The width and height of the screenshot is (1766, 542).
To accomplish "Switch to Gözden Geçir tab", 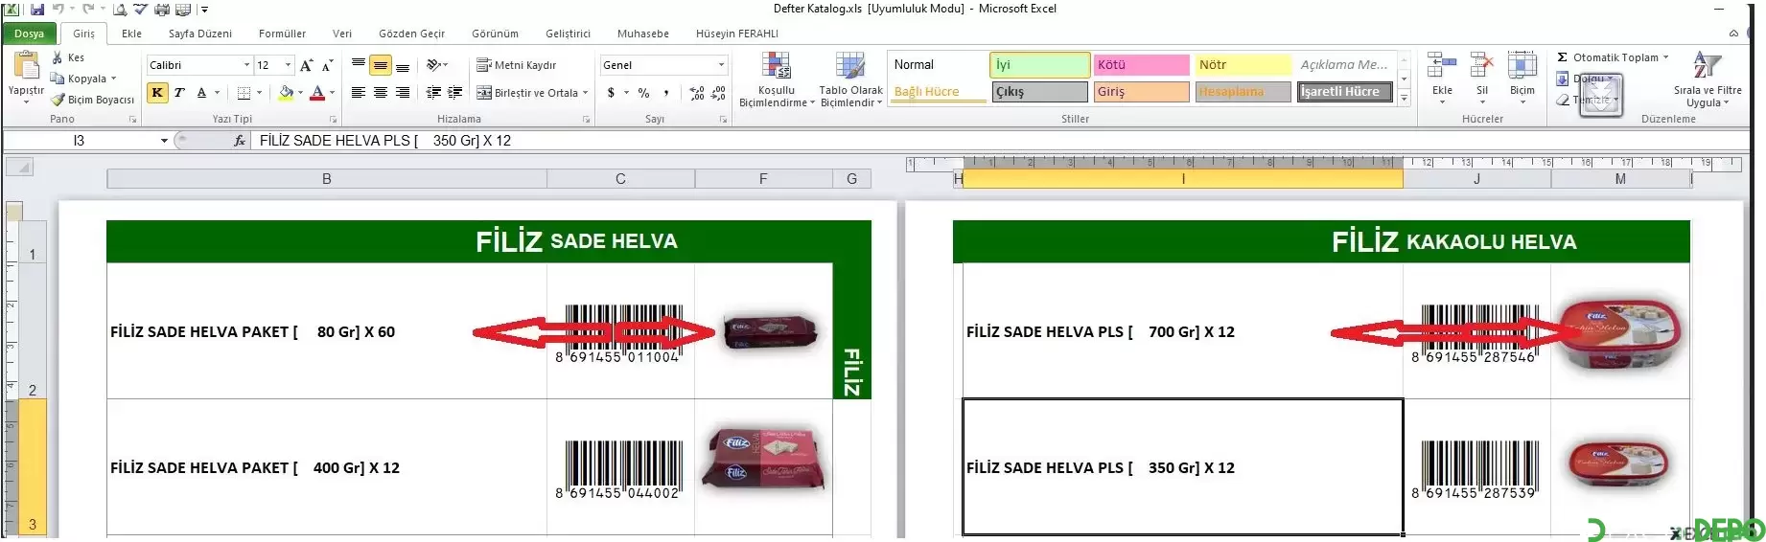I will pos(411,34).
